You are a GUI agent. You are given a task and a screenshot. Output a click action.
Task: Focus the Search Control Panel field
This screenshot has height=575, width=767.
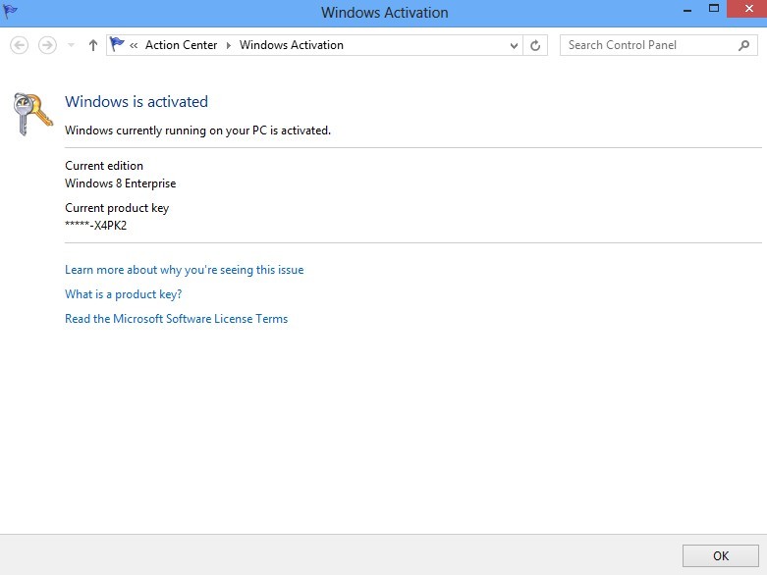[x=646, y=45]
